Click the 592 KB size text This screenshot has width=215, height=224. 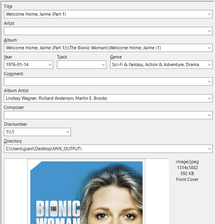pos(187,173)
